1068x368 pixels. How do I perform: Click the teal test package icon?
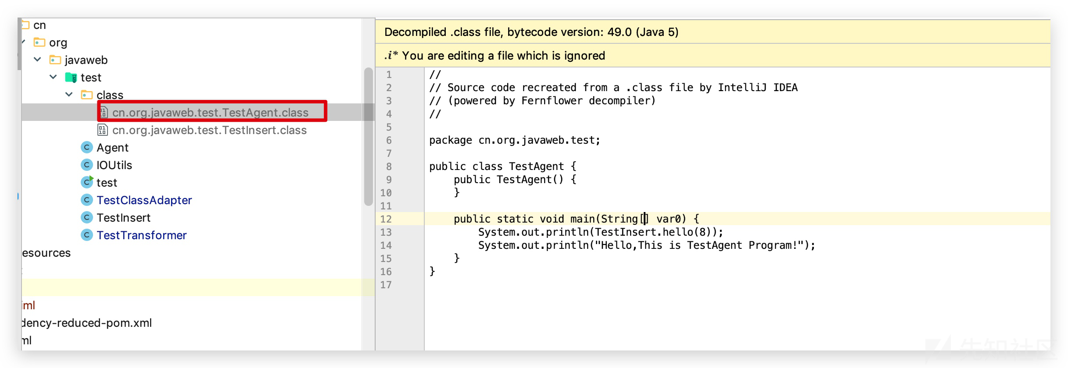[71, 78]
